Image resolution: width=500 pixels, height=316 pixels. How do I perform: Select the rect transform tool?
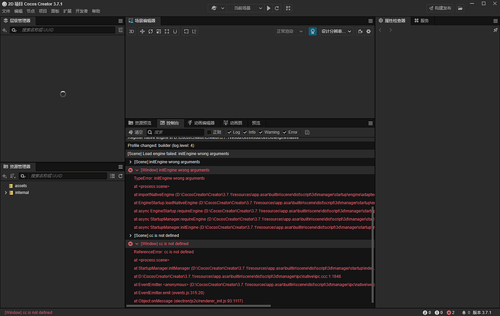pos(167,31)
